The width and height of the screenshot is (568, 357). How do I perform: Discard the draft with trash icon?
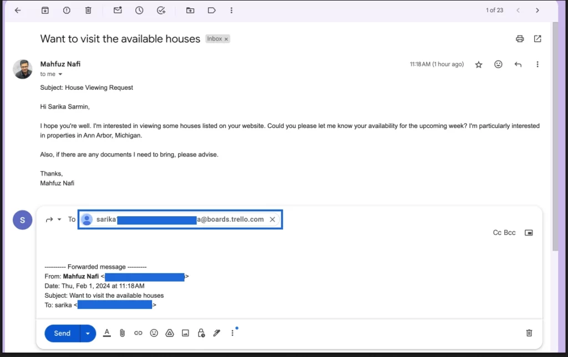pos(529,333)
